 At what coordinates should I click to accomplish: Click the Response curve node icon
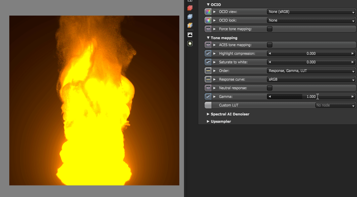coord(208,79)
